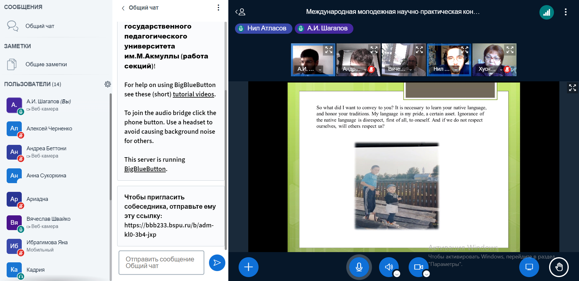
Task: Make the presentation fullscreen
Action: 572,88
